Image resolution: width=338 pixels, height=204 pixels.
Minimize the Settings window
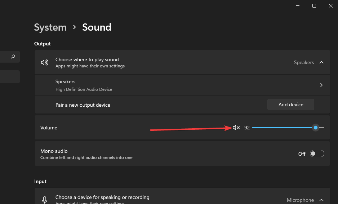298,6
